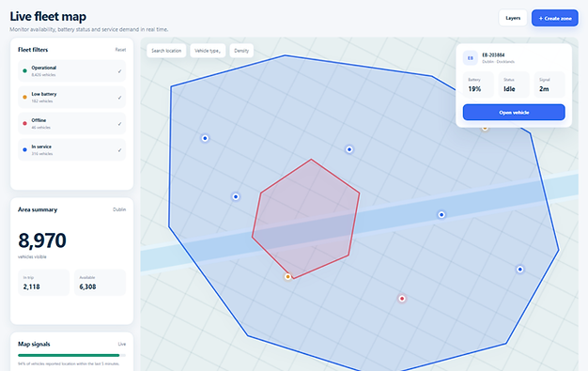This screenshot has width=588, height=371.
Task: Click the Fleet filters heading
Action: (33, 50)
